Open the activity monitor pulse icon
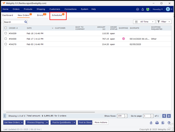This screenshot has height=132, width=175. point(137,9)
